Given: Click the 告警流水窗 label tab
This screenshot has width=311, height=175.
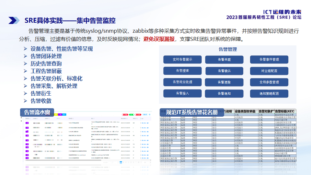Looking at the screenshot, I should 37,112.
